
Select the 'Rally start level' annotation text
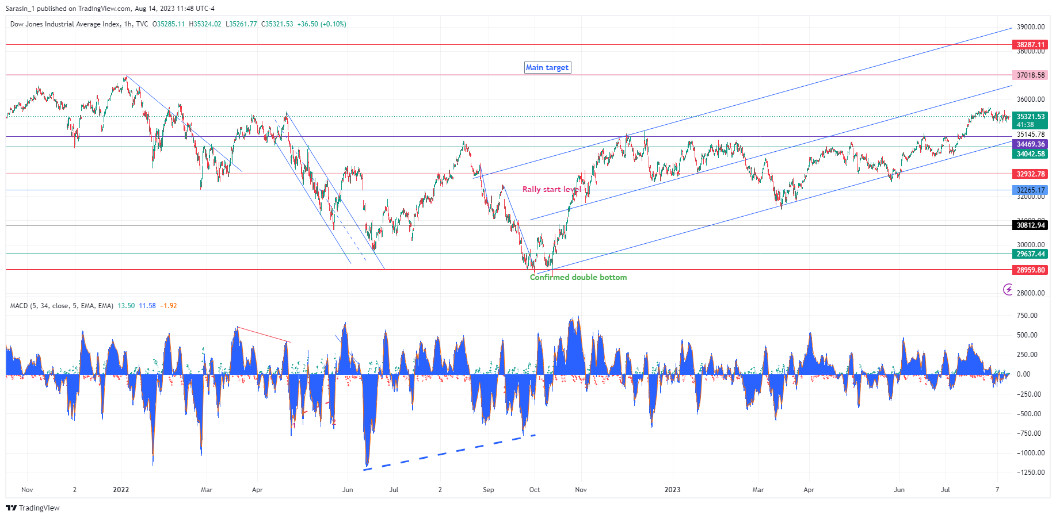click(x=552, y=189)
